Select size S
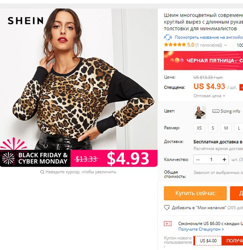This screenshot has height=250, width=243. tap(212, 128)
